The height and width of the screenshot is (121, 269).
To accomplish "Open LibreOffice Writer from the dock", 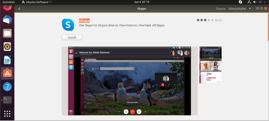I will click(7, 60).
